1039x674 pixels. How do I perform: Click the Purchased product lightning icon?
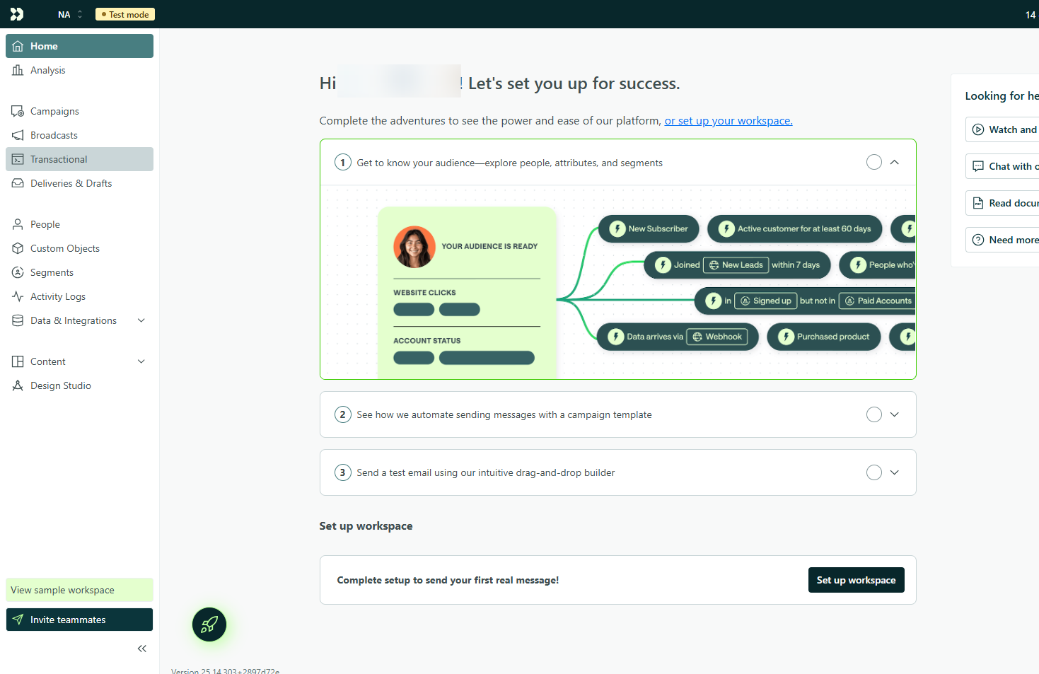coord(786,337)
